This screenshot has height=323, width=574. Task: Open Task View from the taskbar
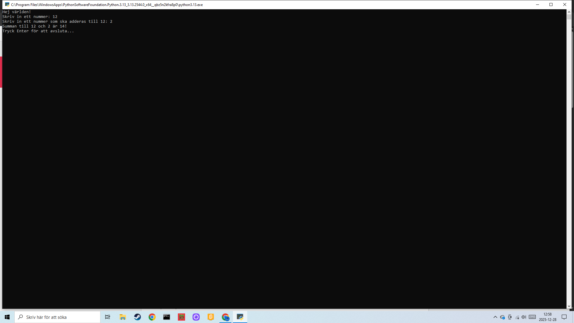[108, 317]
